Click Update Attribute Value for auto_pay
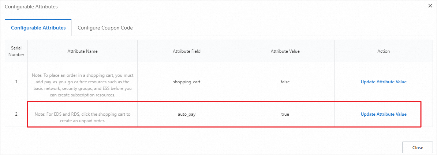 pos(384,114)
